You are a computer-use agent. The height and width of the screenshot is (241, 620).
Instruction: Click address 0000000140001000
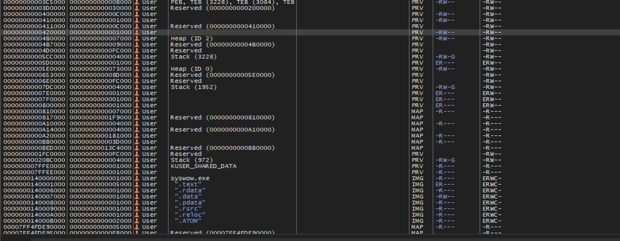(x=34, y=184)
